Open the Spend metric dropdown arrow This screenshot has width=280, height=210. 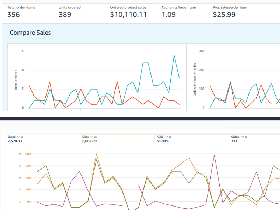(19, 137)
